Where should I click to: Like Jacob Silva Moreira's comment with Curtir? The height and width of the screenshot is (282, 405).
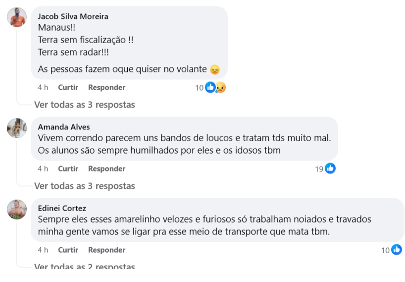click(x=68, y=88)
